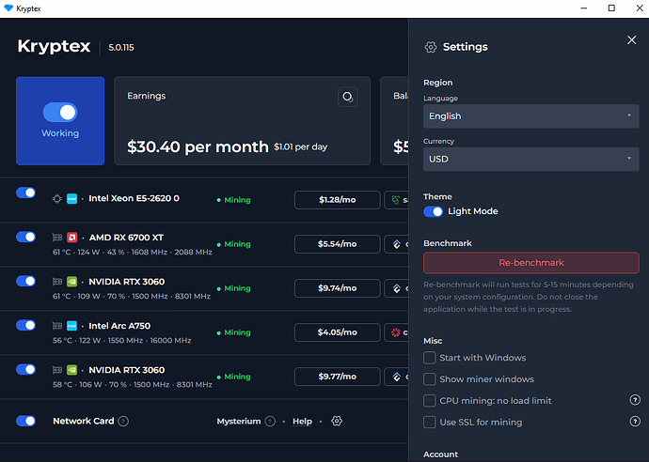Click the $1.01 per day text
The height and width of the screenshot is (462, 649).
click(300, 147)
